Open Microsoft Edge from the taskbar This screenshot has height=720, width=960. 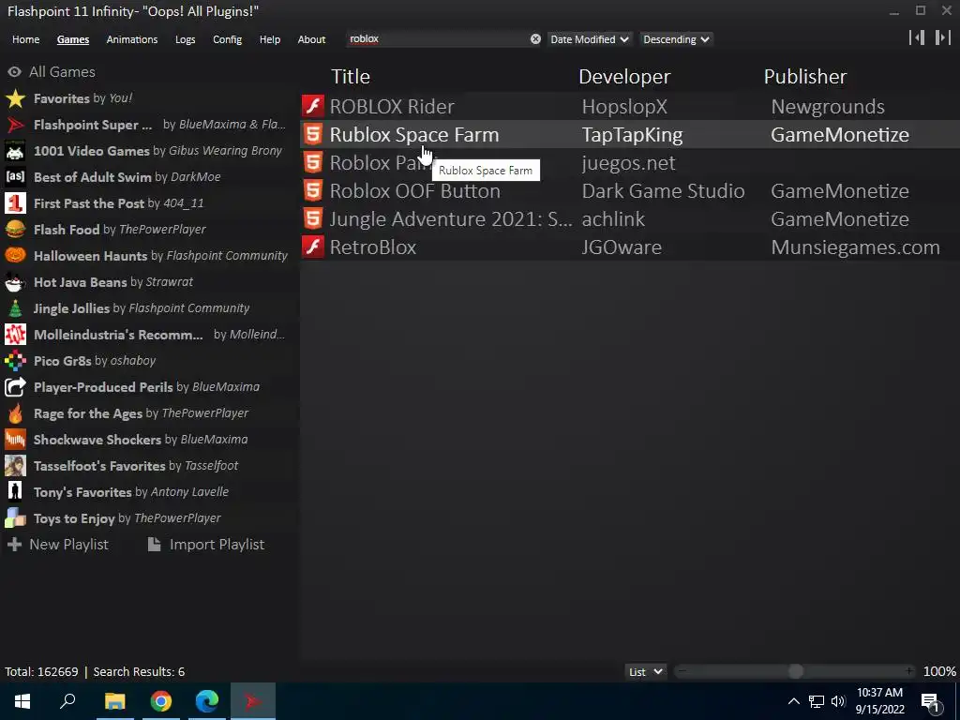(207, 701)
